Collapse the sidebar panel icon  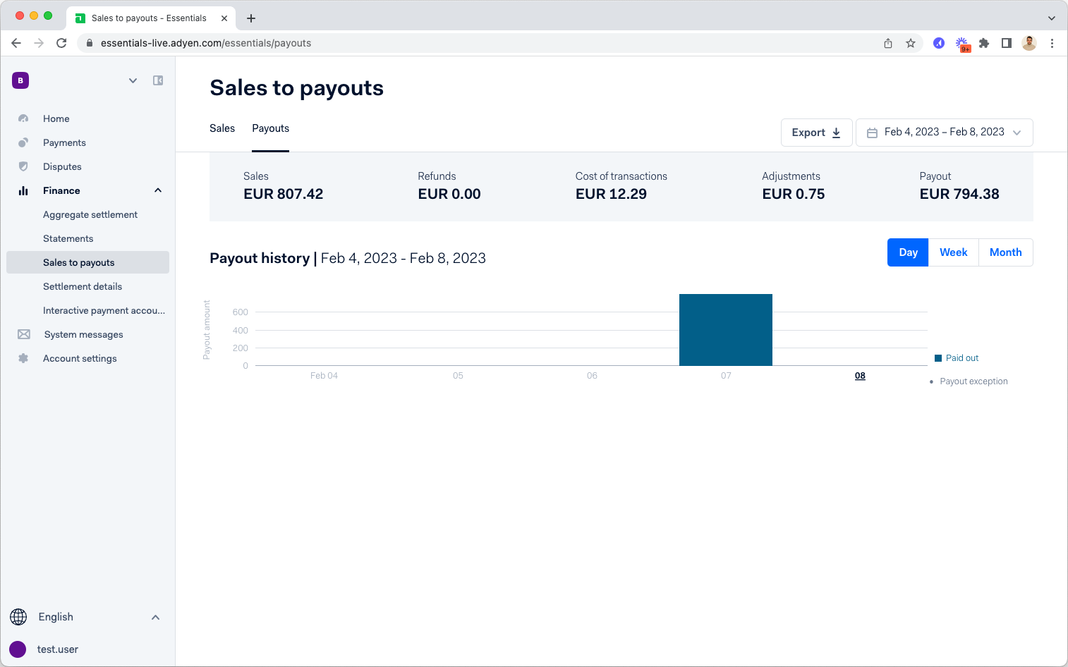[158, 80]
